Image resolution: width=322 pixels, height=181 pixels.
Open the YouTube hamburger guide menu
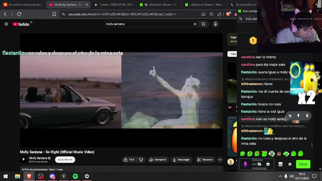(x=6, y=24)
